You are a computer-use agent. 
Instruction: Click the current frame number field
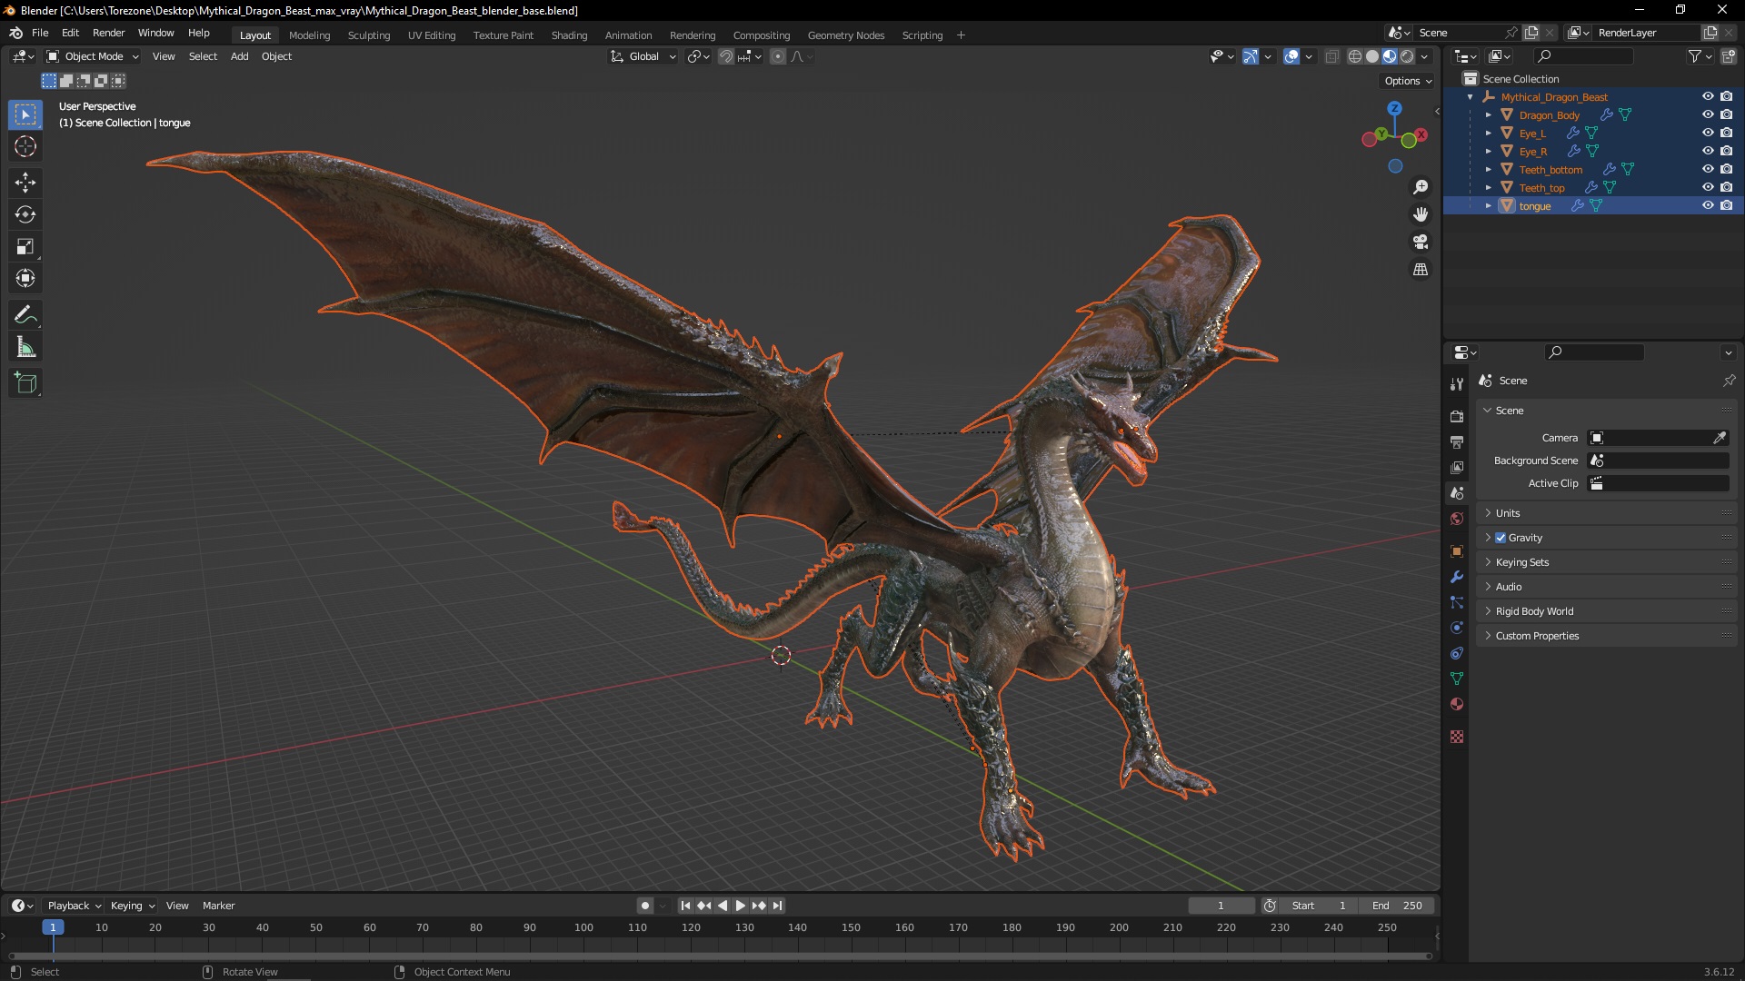coord(1221,906)
